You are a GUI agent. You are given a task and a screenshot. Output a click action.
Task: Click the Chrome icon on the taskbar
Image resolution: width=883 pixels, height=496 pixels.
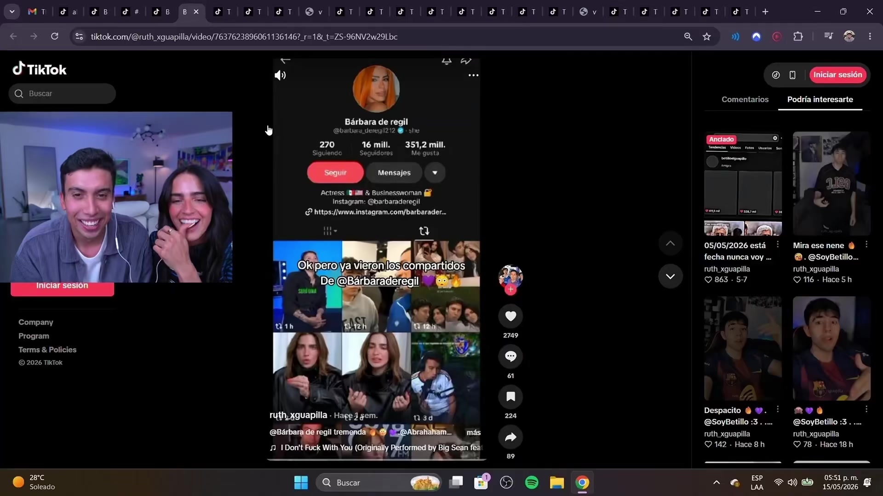582,483
